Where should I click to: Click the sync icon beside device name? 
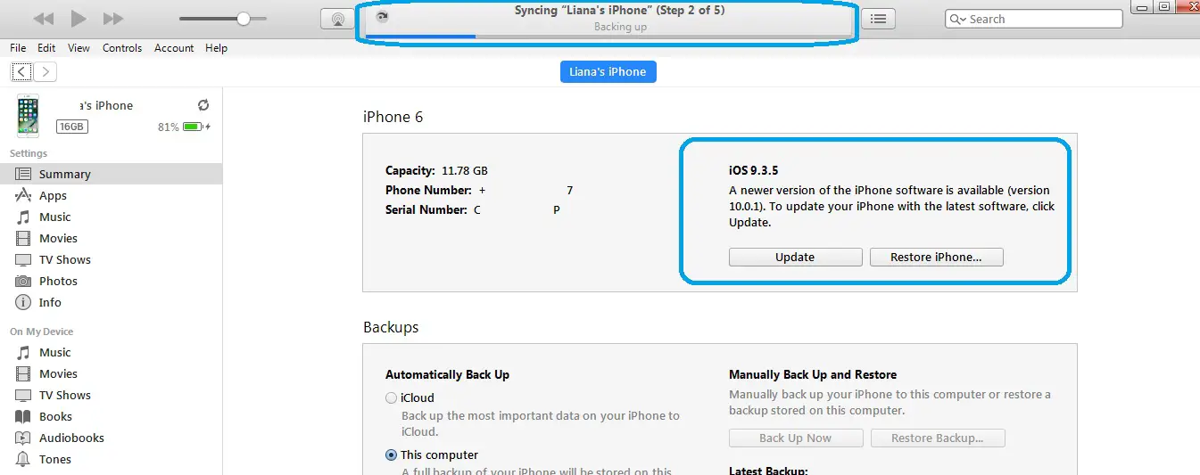pos(203,105)
